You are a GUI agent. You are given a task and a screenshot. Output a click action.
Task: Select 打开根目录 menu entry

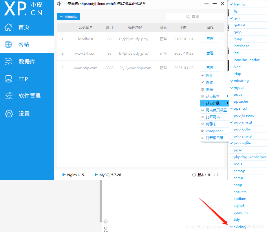pyautogui.click(x=214, y=138)
